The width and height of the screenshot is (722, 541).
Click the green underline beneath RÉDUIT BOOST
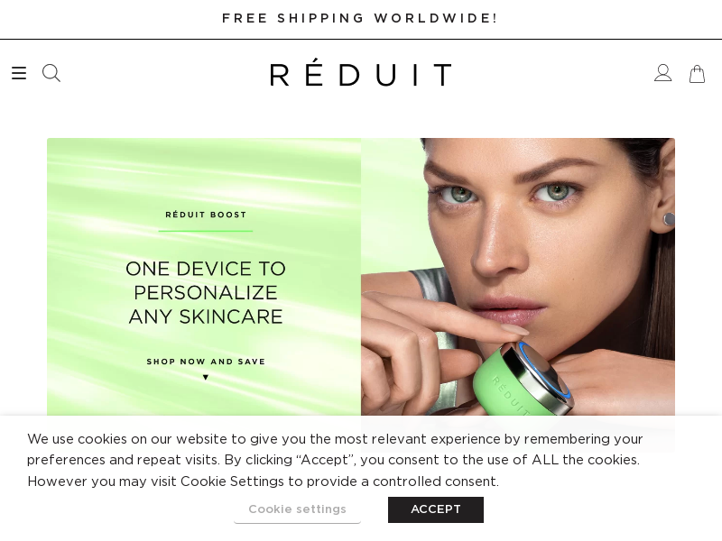point(206,231)
